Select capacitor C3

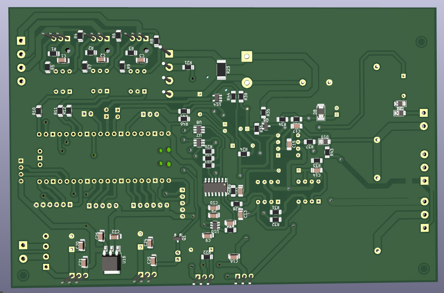pos(140,60)
